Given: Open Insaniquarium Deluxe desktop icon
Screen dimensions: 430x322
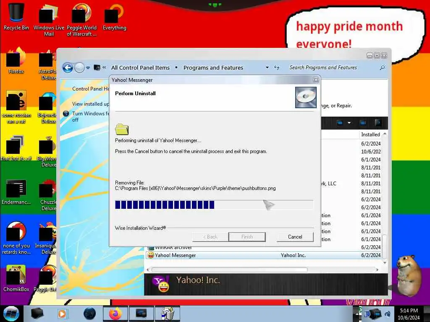Looking at the screenshot, I should pos(46,238).
